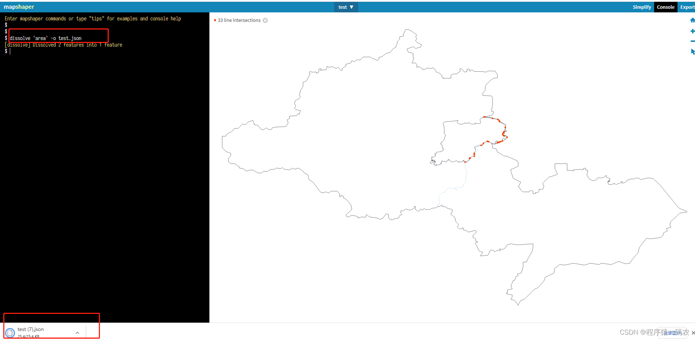Click the test (7).json file icon
The image size is (695, 339).
10,333
